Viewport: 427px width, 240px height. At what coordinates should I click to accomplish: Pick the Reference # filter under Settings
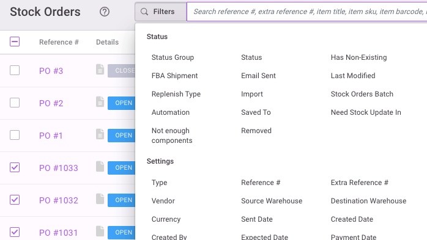pyautogui.click(x=261, y=183)
